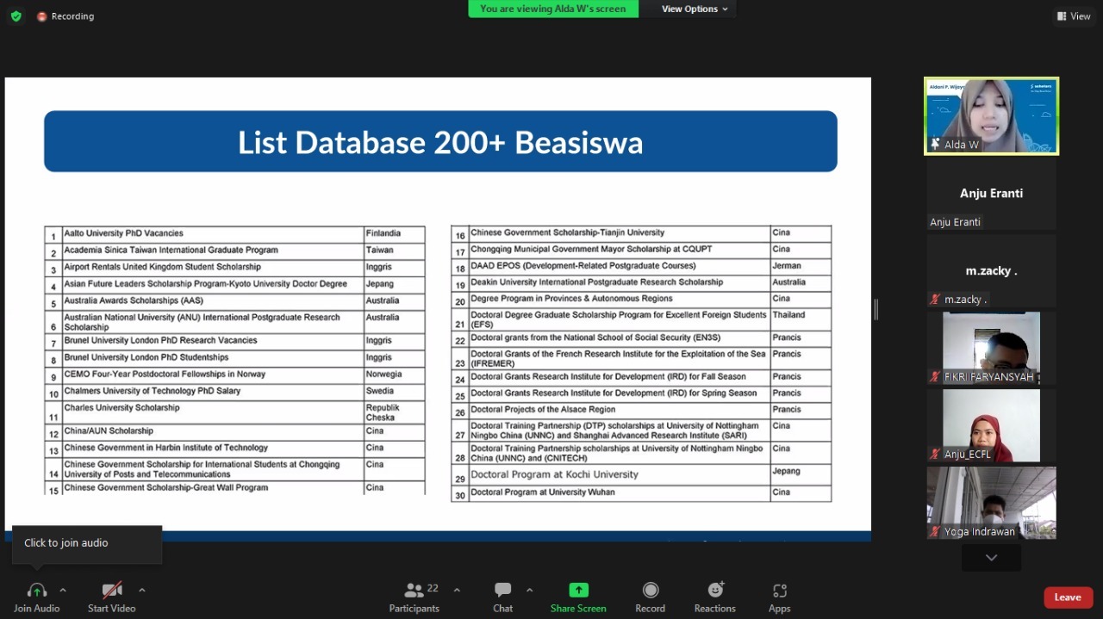Click 'Academia Sinica Taiwan International Graduate Program' row
This screenshot has width=1103, height=619.
pyautogui.click(x=234, y=251)
